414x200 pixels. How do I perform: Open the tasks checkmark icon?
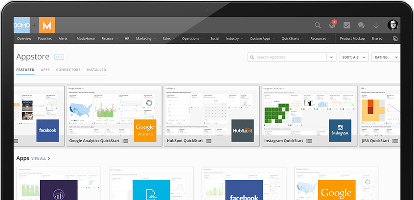coord(346,25)
